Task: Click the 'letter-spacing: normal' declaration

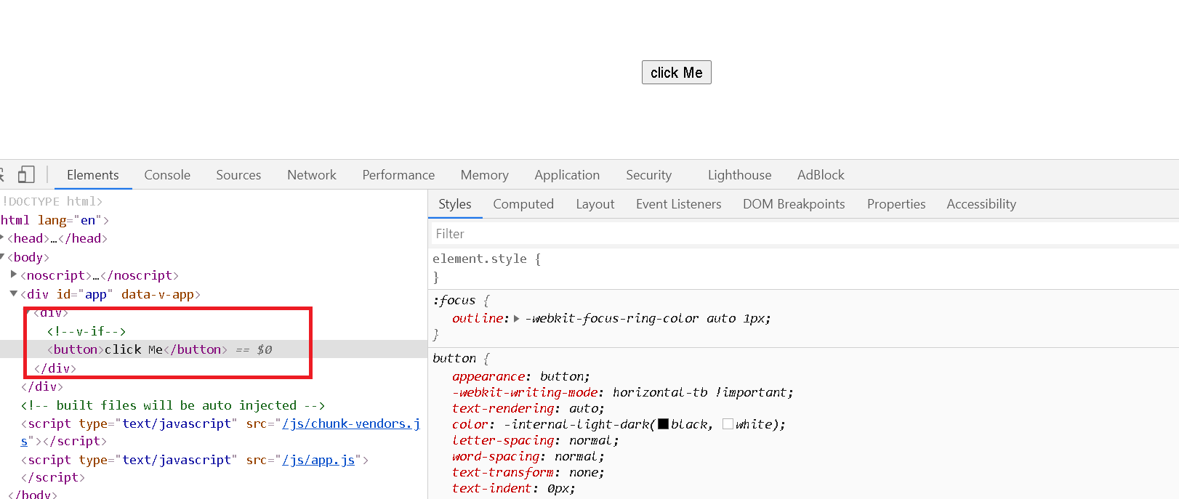Action: [536, 440]
